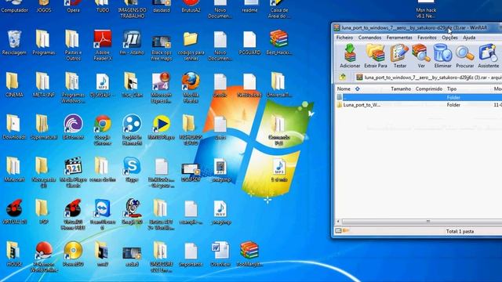Select the Google Chrome shortcut
This screenshot has height=282, width=502.
click(x=103, y=130)
